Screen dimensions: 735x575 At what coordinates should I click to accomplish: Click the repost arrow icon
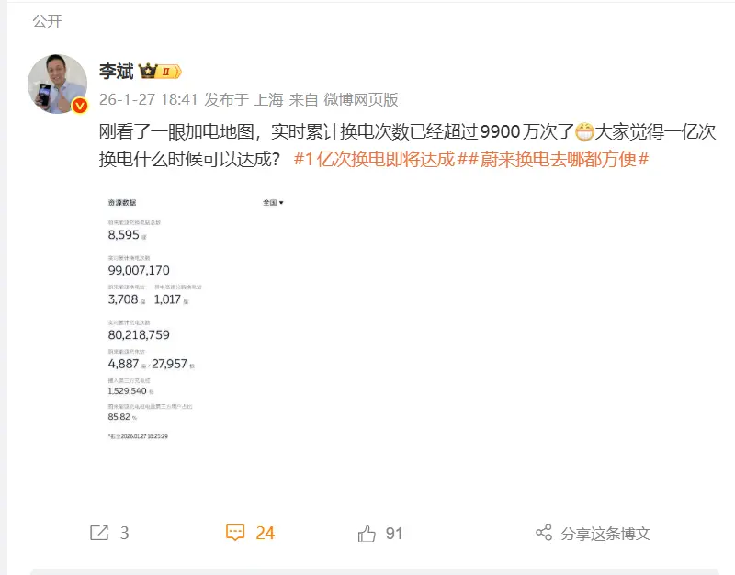(99, 533)
